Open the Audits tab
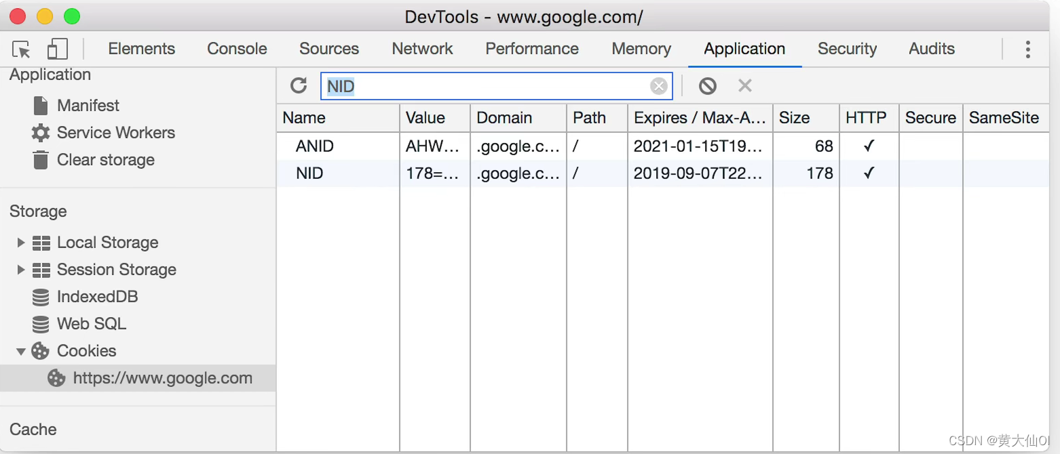The height and width of the screenshot is (454, 1060). coord(932,49)
